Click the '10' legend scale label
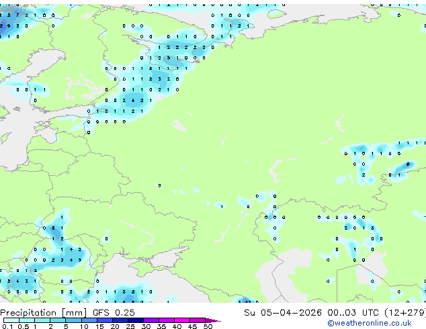Screen dimensions: 426x329 coord(84,326)
